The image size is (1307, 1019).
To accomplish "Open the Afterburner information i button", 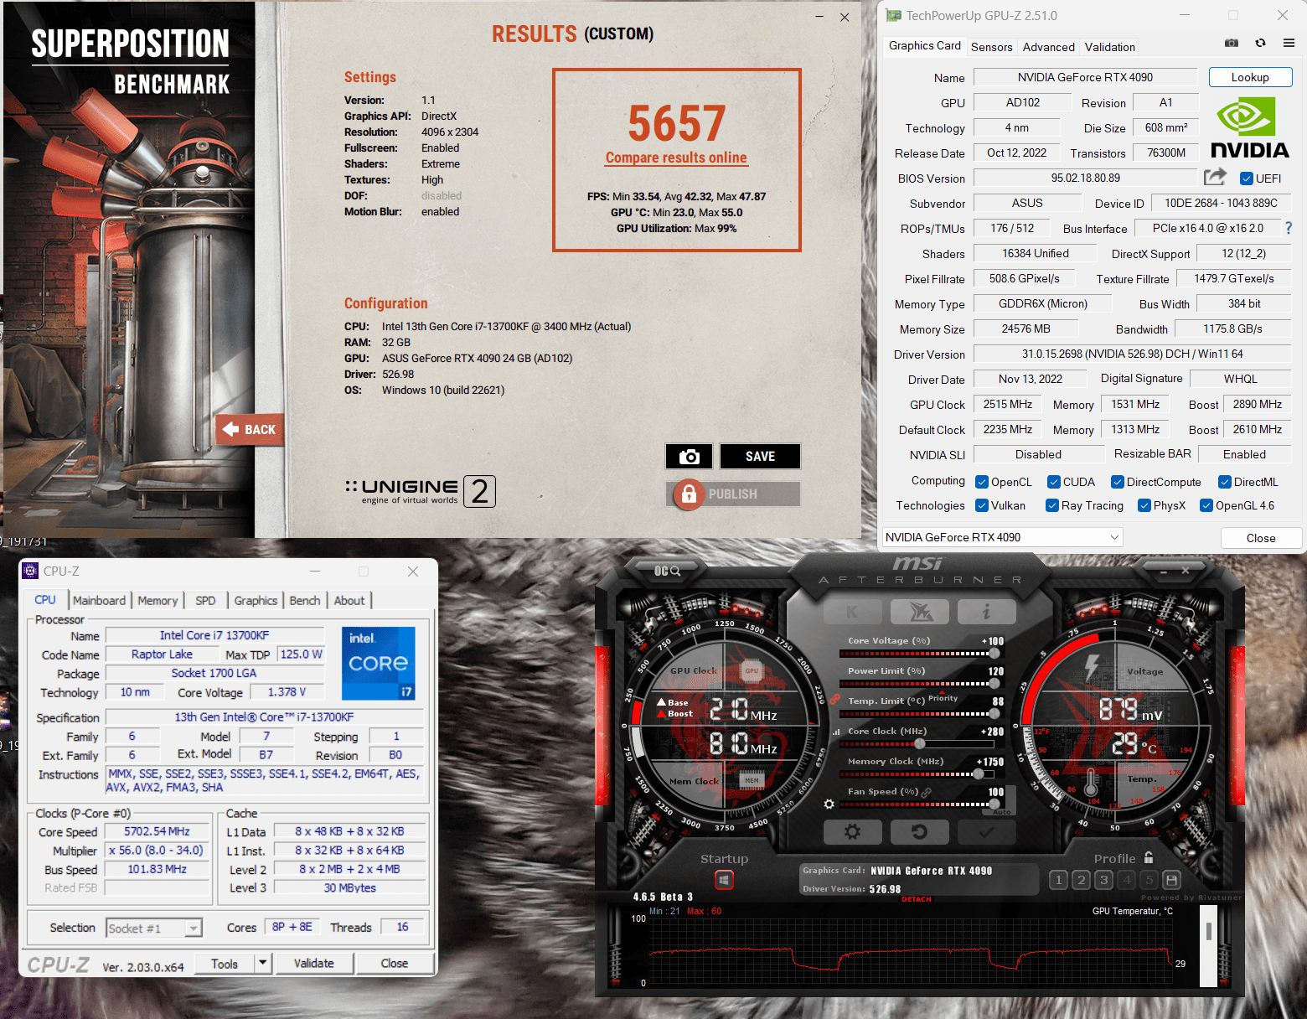I will pos(987,612).
